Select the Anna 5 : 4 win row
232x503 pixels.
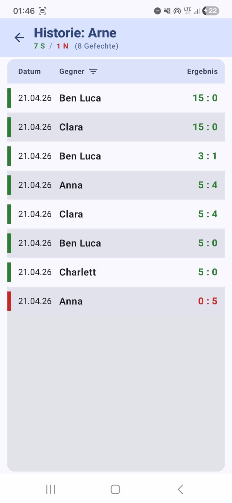(116, 185)
